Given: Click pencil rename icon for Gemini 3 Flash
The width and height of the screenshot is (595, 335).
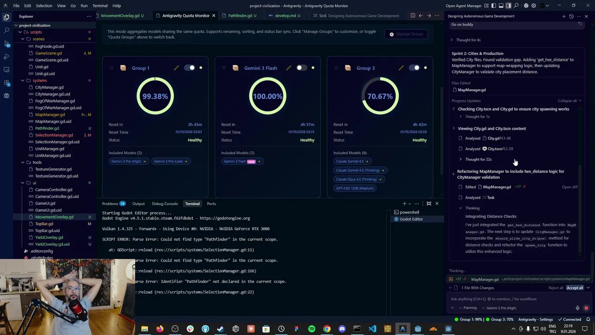Looking at the screenshot, I should (289, 68).
